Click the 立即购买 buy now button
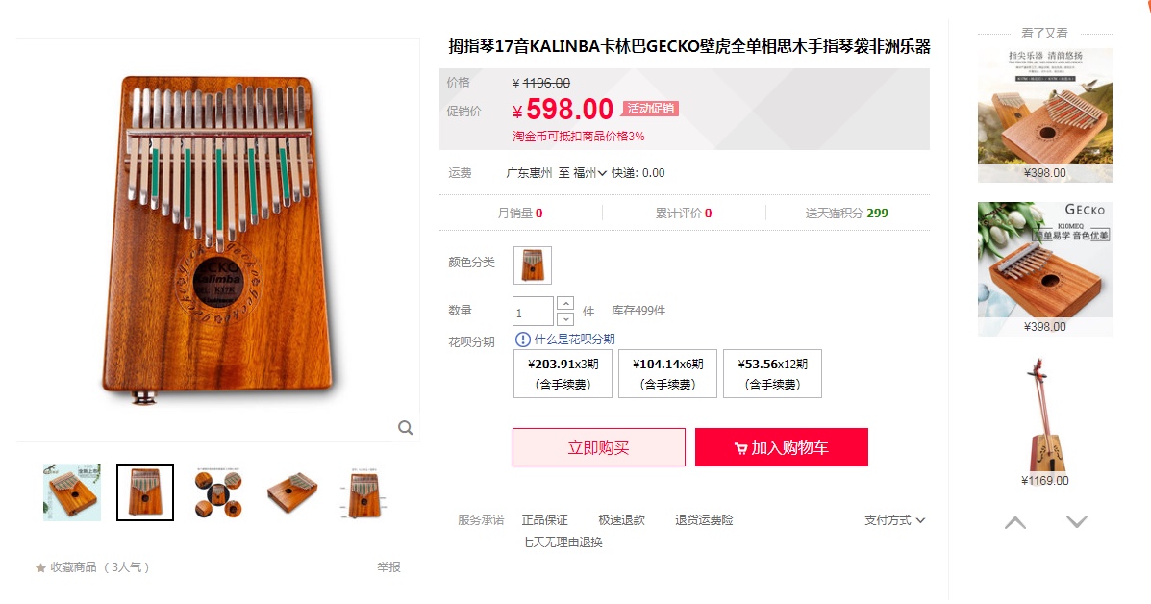 [x=599, y=447]
